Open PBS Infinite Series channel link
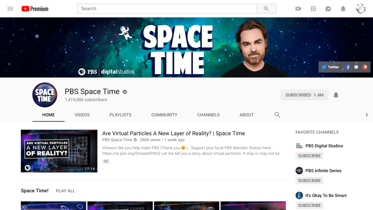 (x=323, y=171)
